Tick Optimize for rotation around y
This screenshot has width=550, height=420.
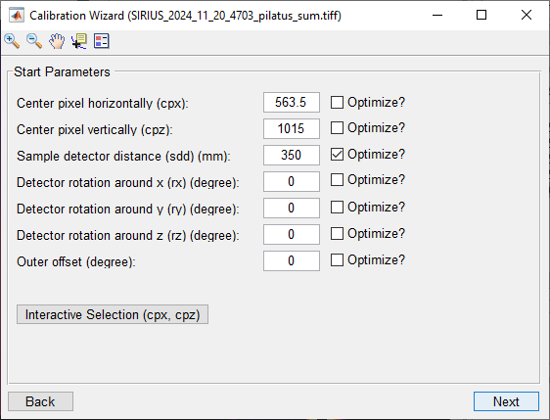point(337,207)
